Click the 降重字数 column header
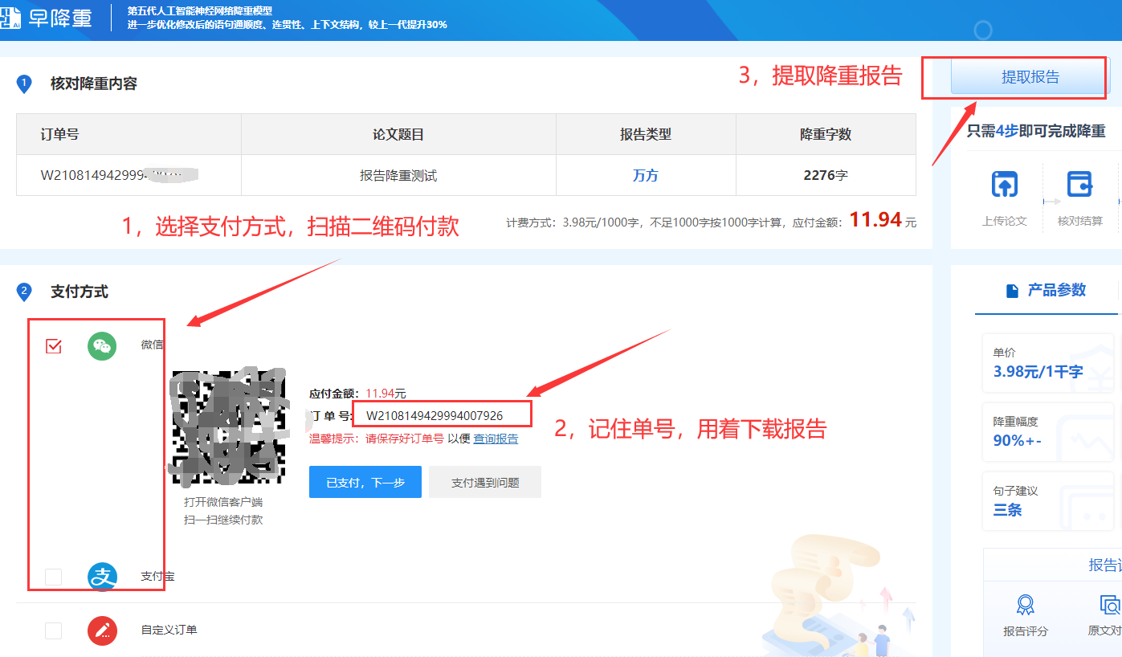The image size is (1122, 657). click(826, 134)
